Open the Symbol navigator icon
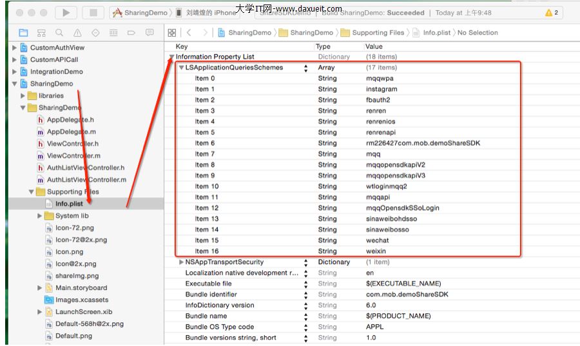 pyautogui.click(x=41, y=32)
